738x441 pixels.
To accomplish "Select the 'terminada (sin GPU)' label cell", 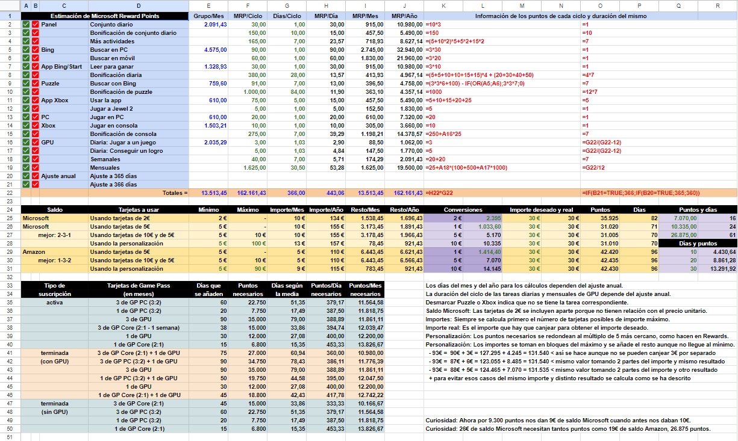I will coord(55,407).
